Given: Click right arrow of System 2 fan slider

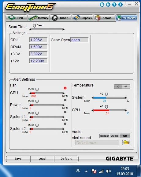Looking at the screenshot, I should (64, 129).
